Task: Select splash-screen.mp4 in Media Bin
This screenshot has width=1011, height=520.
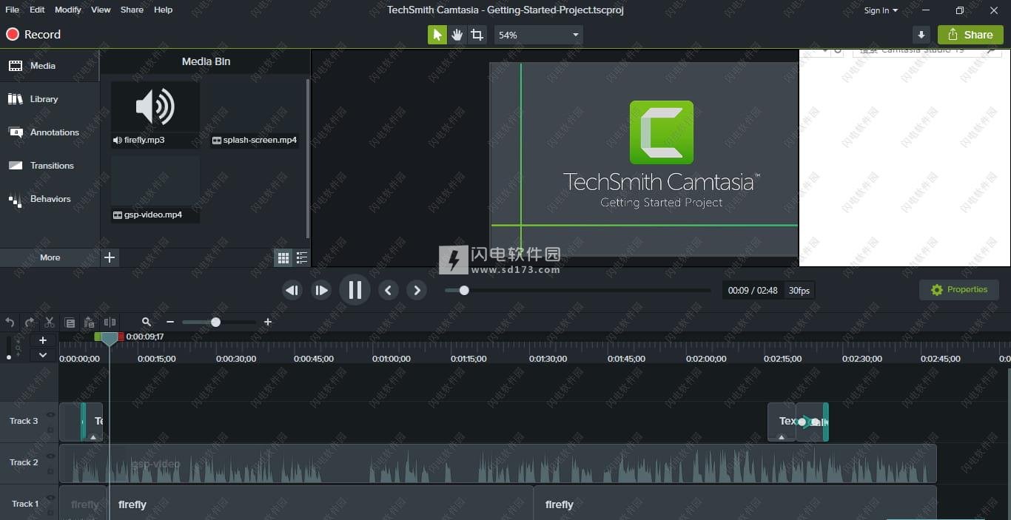Action: point(255,115)
